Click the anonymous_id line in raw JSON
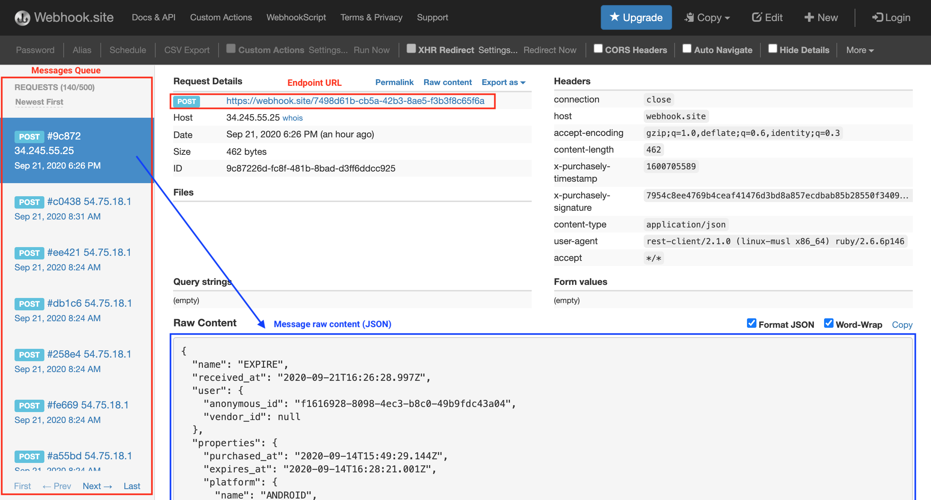931x500 pixels. tap(360, 404)
